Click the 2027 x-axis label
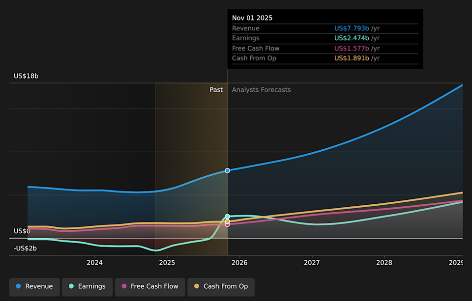 [x=312, y=263]
